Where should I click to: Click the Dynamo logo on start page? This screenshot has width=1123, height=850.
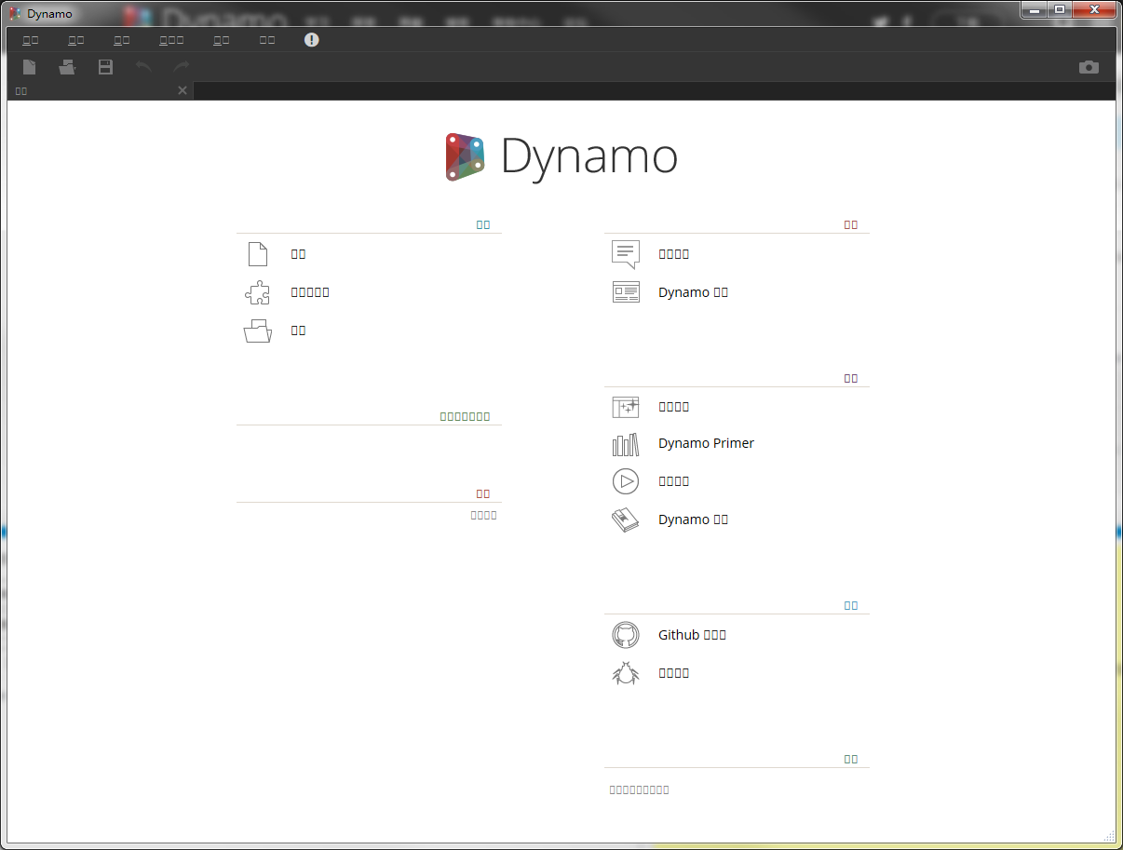pyautogui.click(x=561, y=156)
